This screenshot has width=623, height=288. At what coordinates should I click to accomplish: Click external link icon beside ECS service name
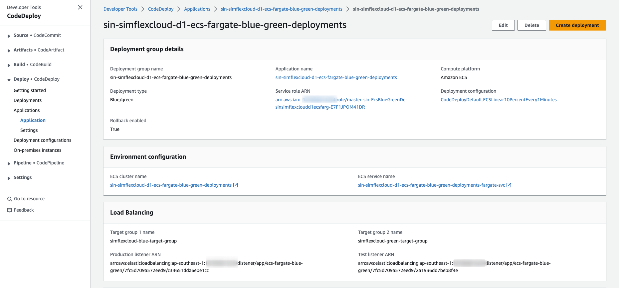(x=509, y=185)
